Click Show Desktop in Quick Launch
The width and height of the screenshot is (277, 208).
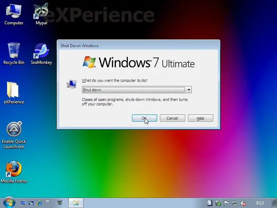click(23, 203)
